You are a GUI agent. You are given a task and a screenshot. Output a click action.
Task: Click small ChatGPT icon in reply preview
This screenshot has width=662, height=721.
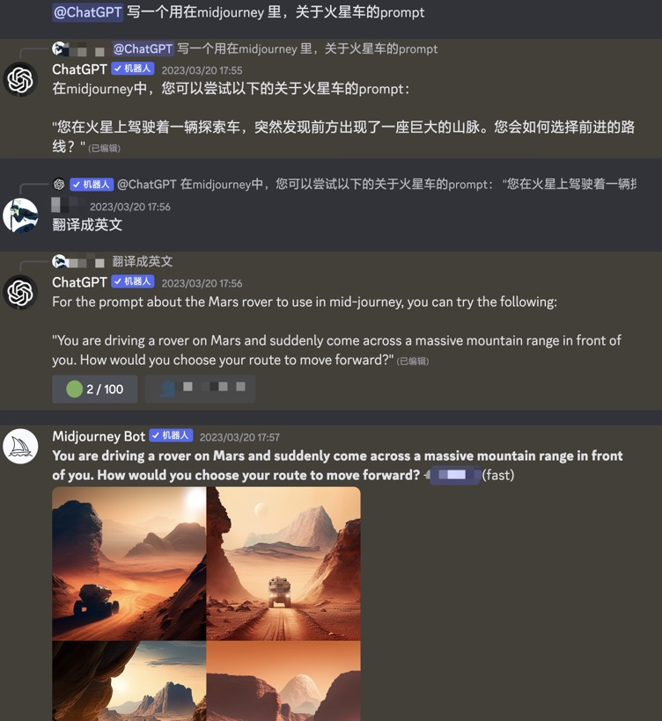(x=59, y=185)
